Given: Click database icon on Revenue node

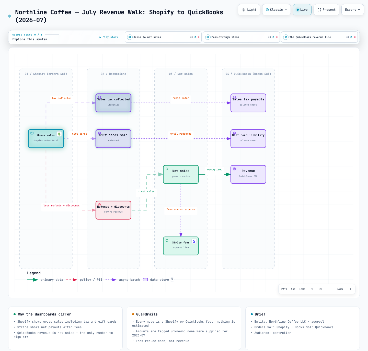Looking at the screenshot, I should pyautogui.click(x=234, y=169).
